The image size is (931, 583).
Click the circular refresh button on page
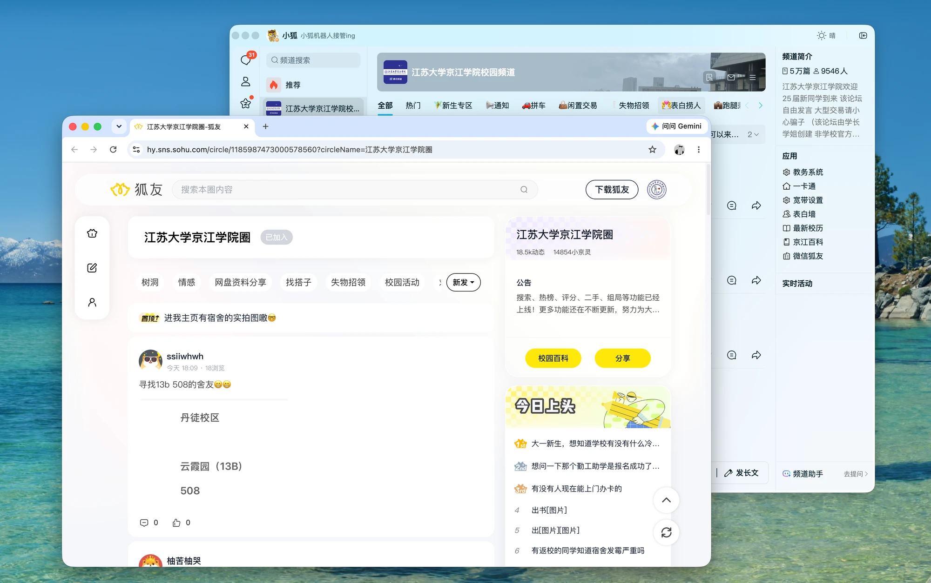pyautogui.click(x=666, y=532)
